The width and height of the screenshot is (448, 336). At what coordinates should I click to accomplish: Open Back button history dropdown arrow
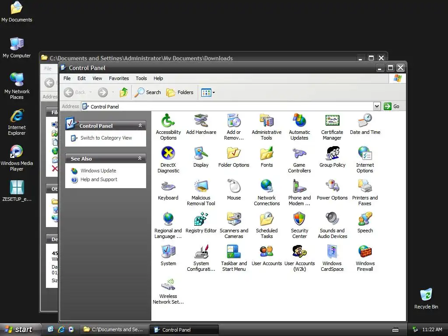(91, 92)
